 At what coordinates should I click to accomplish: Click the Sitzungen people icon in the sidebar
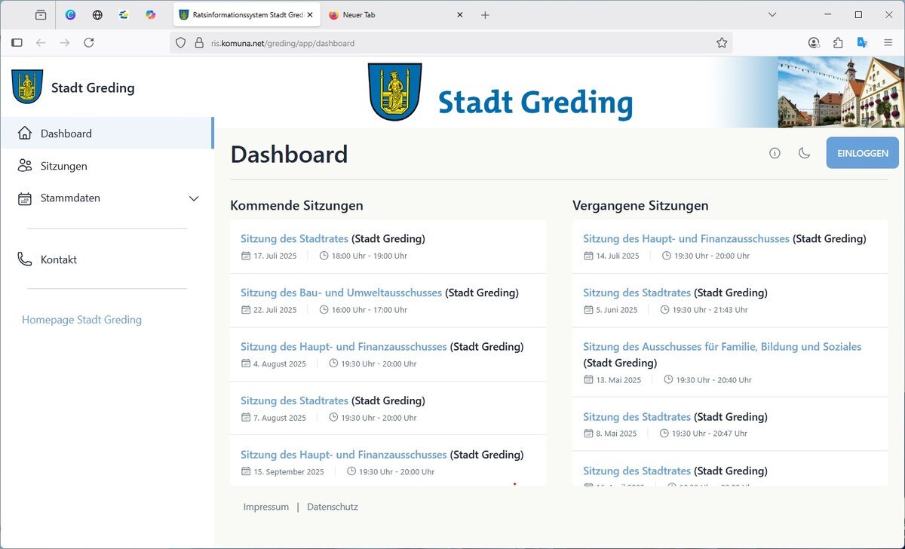pos(25,166)
